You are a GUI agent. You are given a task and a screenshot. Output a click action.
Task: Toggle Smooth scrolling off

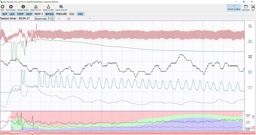(234, 7)
